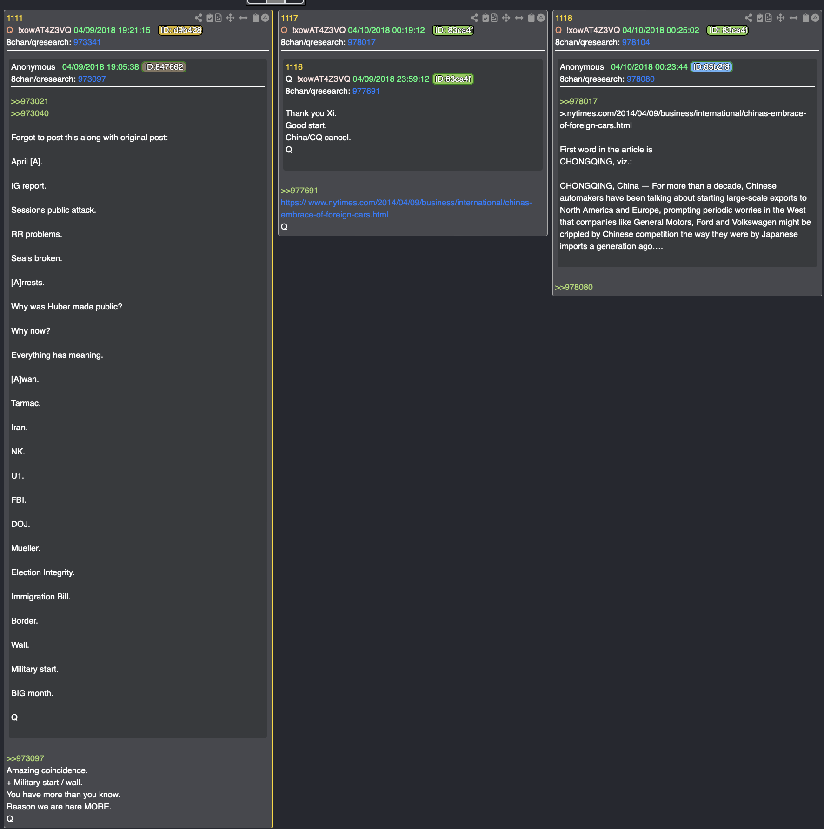Open 8chan link 973097 in quoted post
The height and width of the screenshot is (829, 824).
(x=92, y=79)
